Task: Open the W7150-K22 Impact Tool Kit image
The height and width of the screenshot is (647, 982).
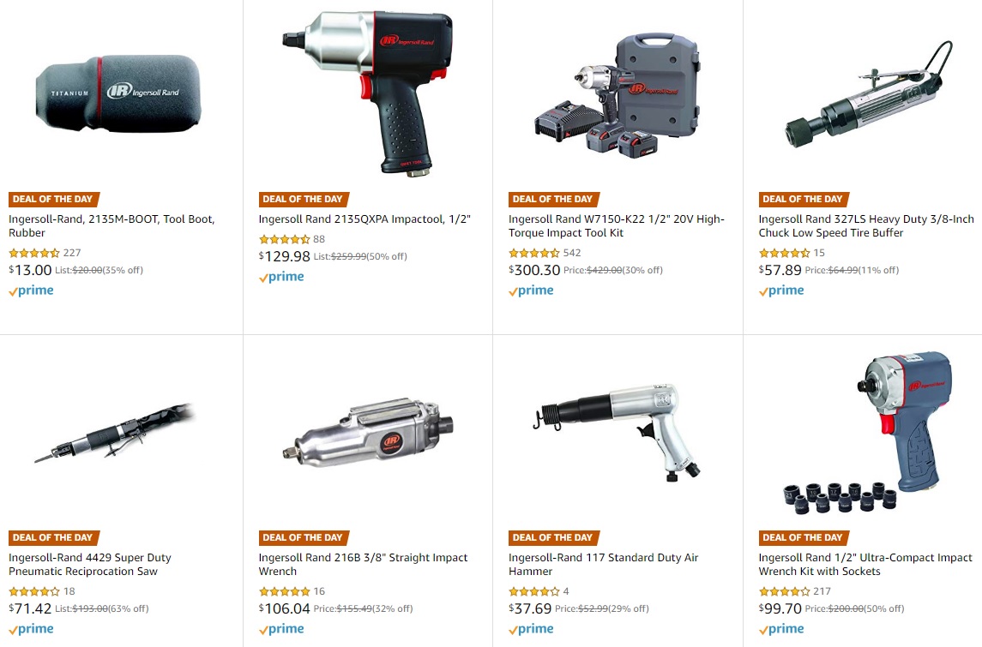Action: (x=617, y=94)
